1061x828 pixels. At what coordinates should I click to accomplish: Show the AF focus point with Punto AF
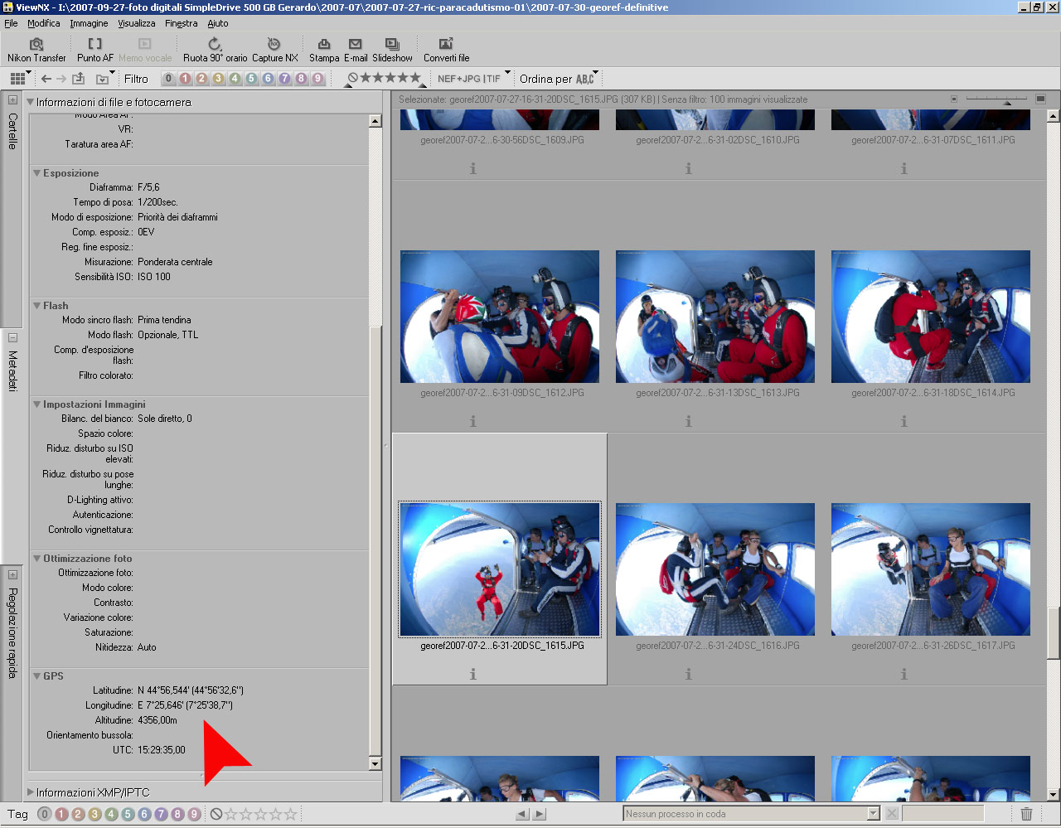[95, 50]
